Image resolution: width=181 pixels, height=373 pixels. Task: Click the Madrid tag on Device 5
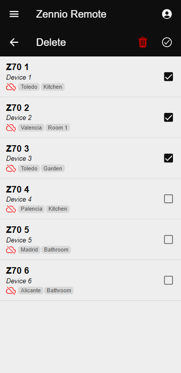(30, 250)
